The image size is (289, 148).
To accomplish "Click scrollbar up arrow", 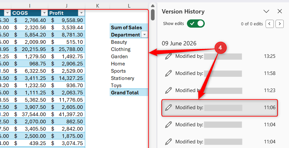I will click(x=153, y=6).
